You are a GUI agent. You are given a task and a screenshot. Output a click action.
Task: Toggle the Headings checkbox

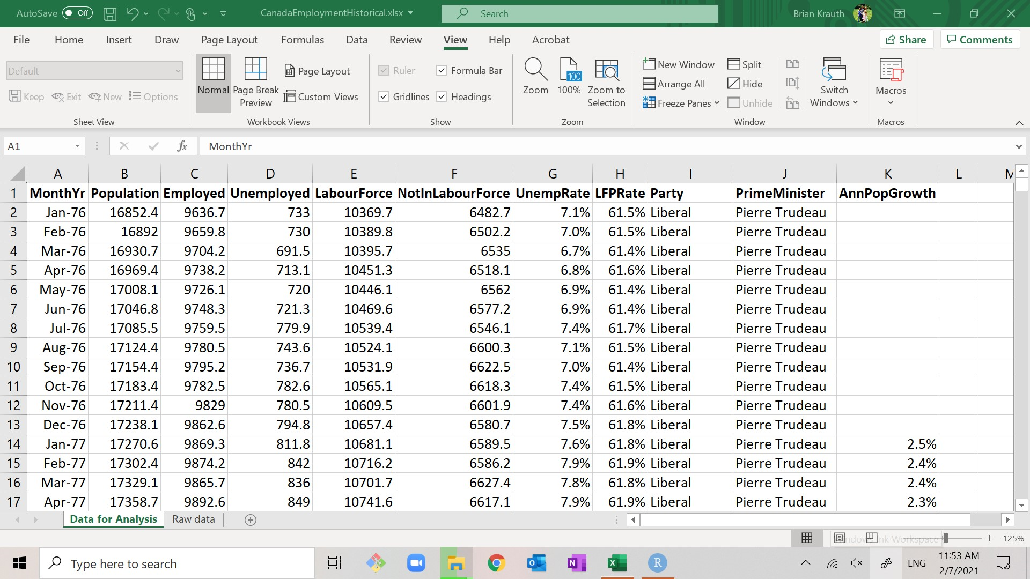tap(442, 96)
